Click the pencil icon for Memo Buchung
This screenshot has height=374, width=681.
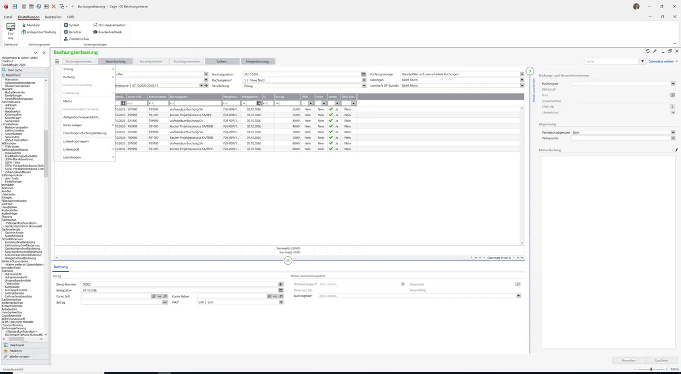click(676, 150)
